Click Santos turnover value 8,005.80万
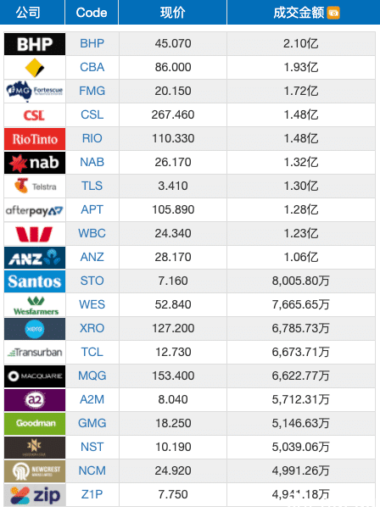 pyautogui.click(x=301, y=281)
